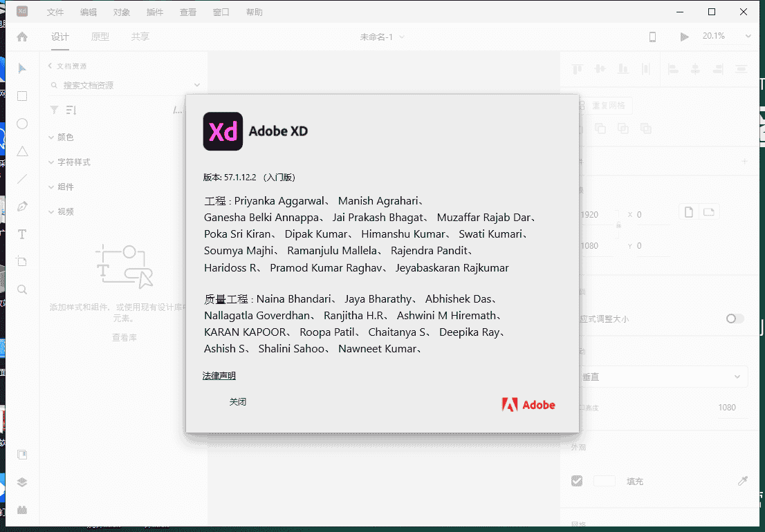The height and width of the screenshot is (532, 765).
Task: Open the 法律声明 link
Action: coord(219,376)
